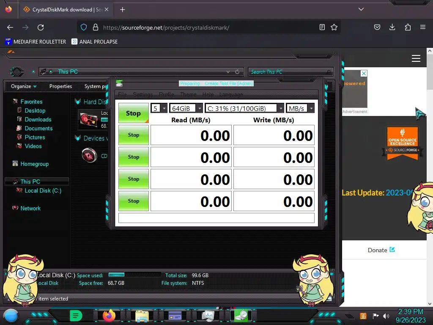This screenshot has height=325, width=433.
Task: Open the Pocket save icon
Action: point(377,28)
